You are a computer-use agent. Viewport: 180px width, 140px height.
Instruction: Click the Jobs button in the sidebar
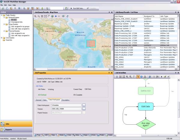click(16, 124)
